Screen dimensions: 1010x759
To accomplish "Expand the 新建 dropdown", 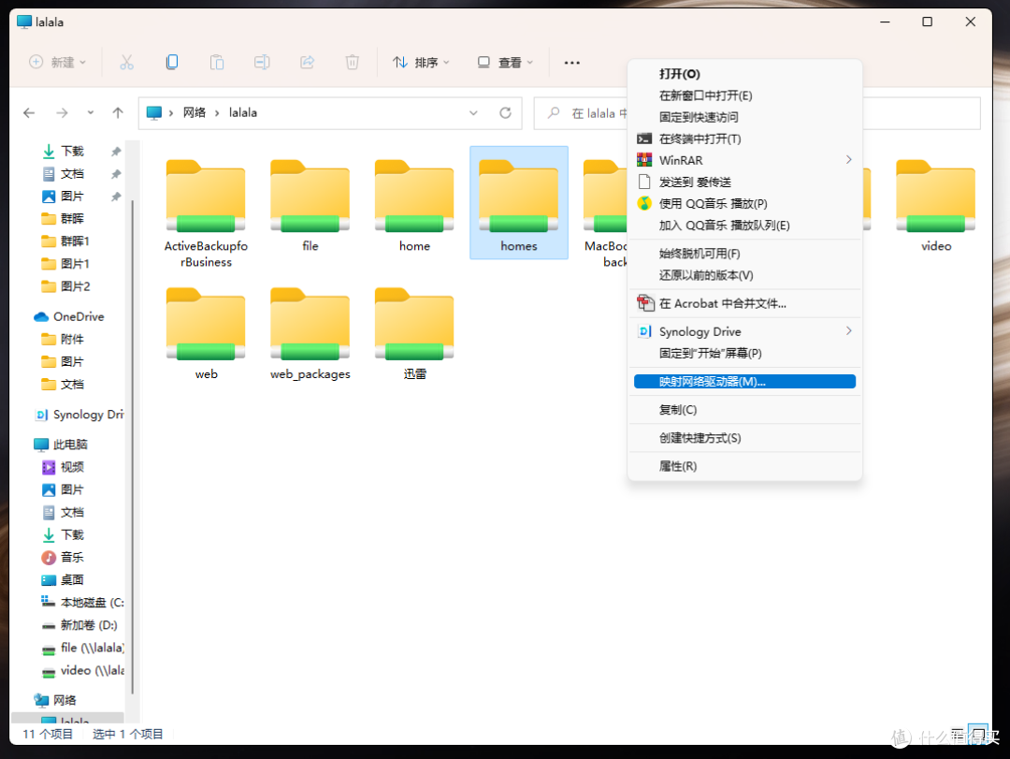I will [57, 63].
